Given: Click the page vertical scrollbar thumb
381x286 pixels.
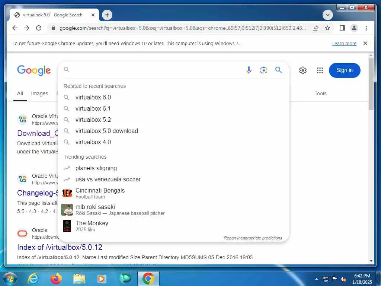Looking at the screenshot, I should coord(371,84).
